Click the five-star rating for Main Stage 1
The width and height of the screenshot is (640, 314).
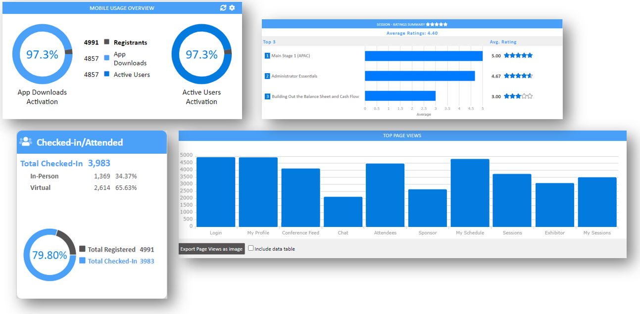coord(518,55)
